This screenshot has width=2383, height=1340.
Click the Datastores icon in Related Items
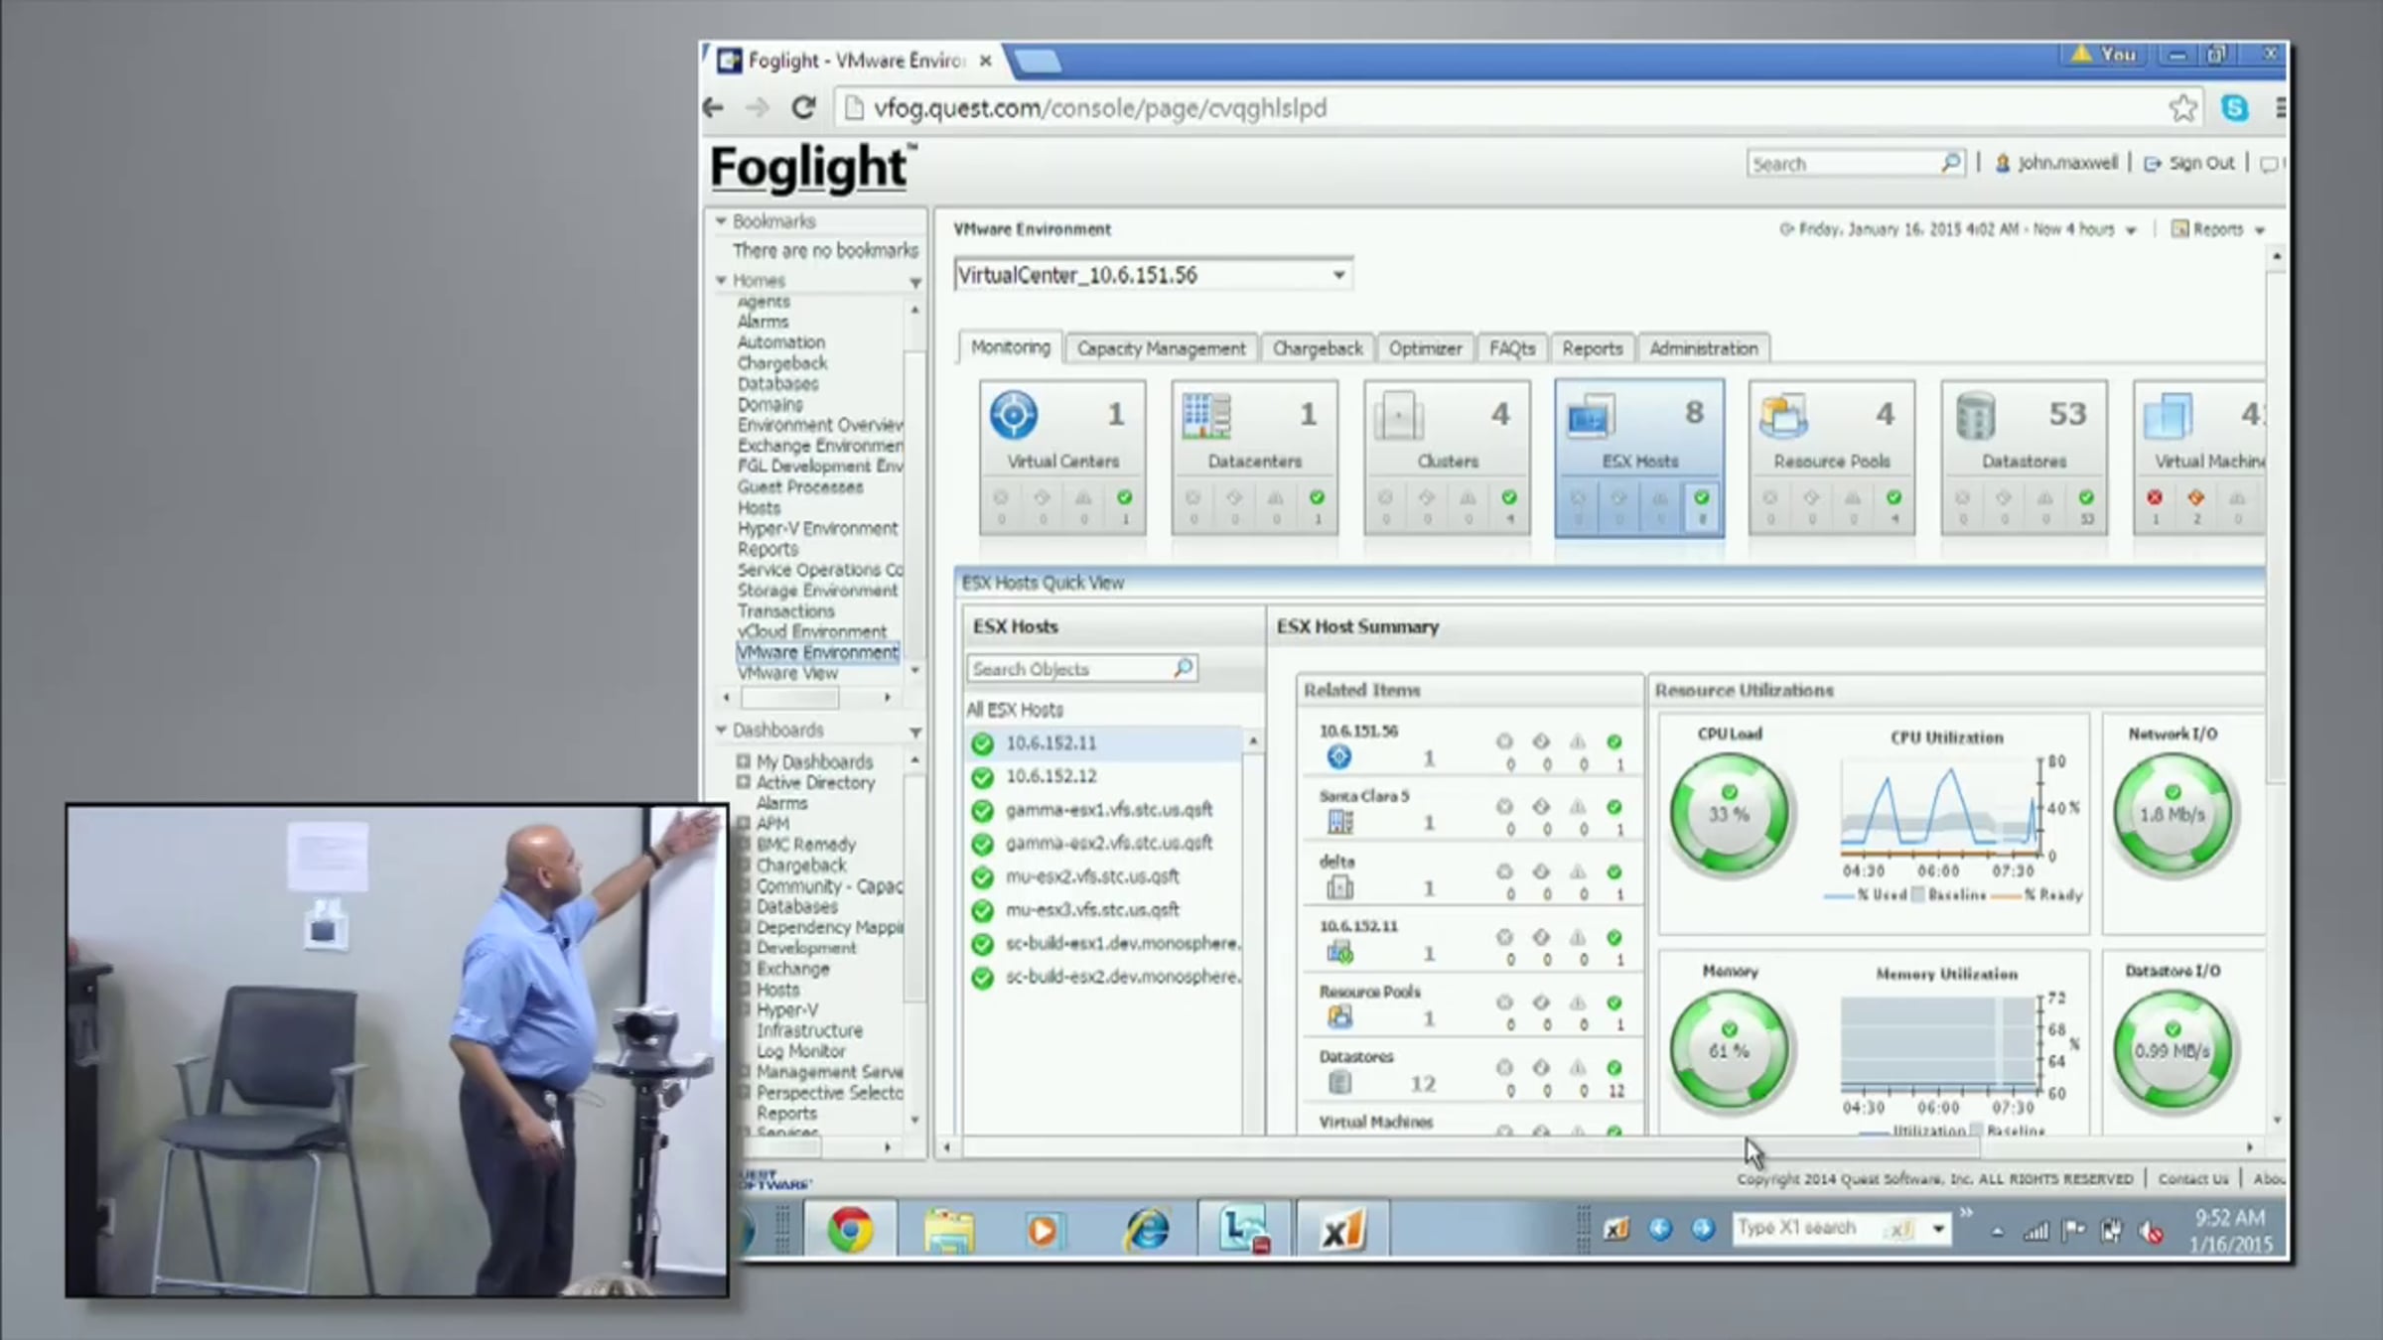click(1339, 1082)
